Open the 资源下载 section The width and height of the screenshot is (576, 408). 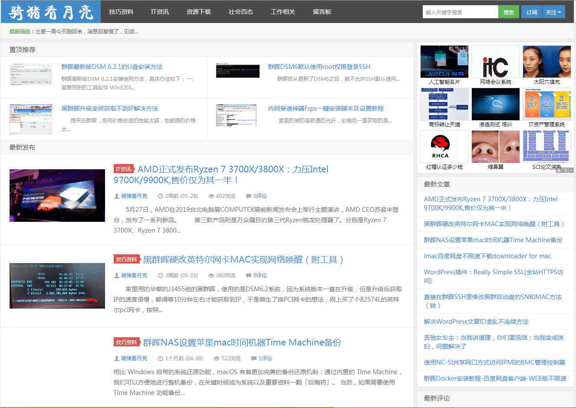pyautogui.click(x=198, y=12)
